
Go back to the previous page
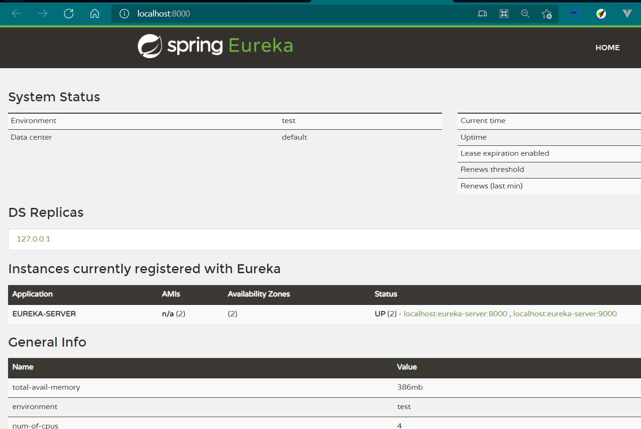point(17,14)
